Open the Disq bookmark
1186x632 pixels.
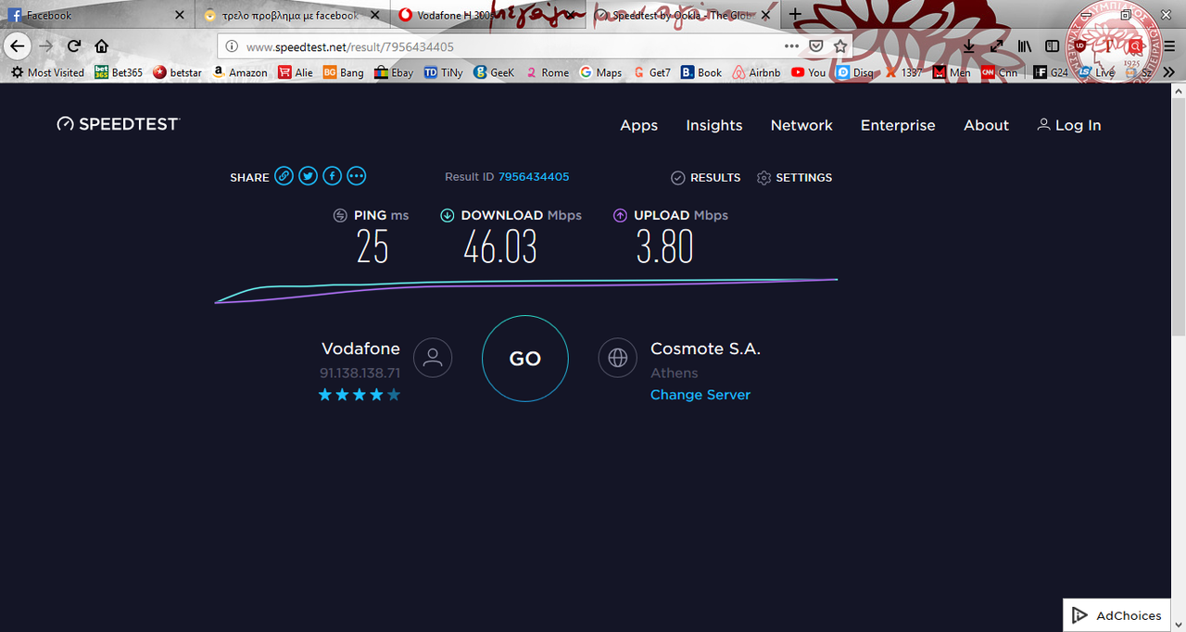(x=854, y=72)
